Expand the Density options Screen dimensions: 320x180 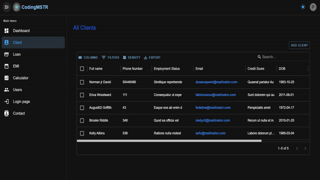coord(131,57)
